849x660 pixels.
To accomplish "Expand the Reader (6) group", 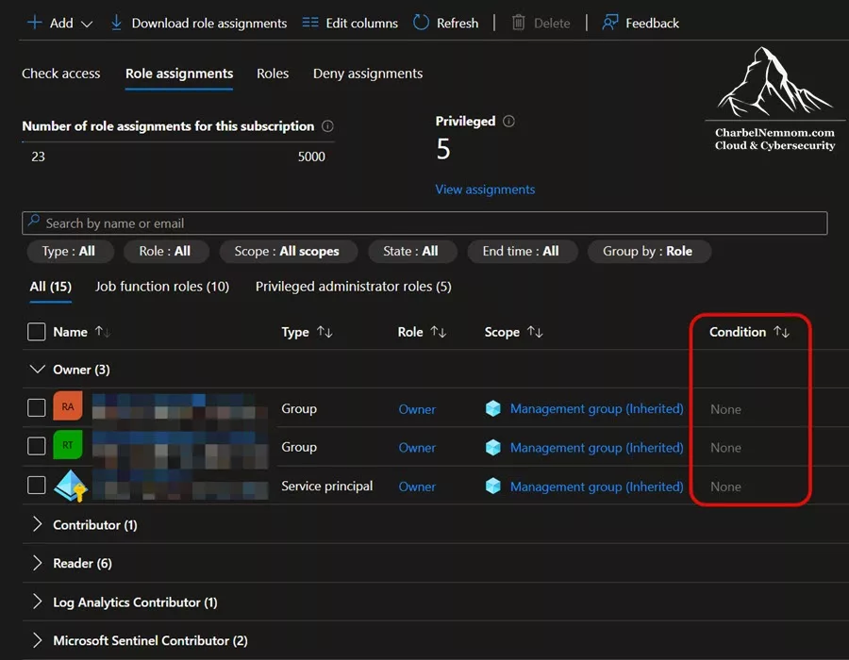I will pos(37,563).
